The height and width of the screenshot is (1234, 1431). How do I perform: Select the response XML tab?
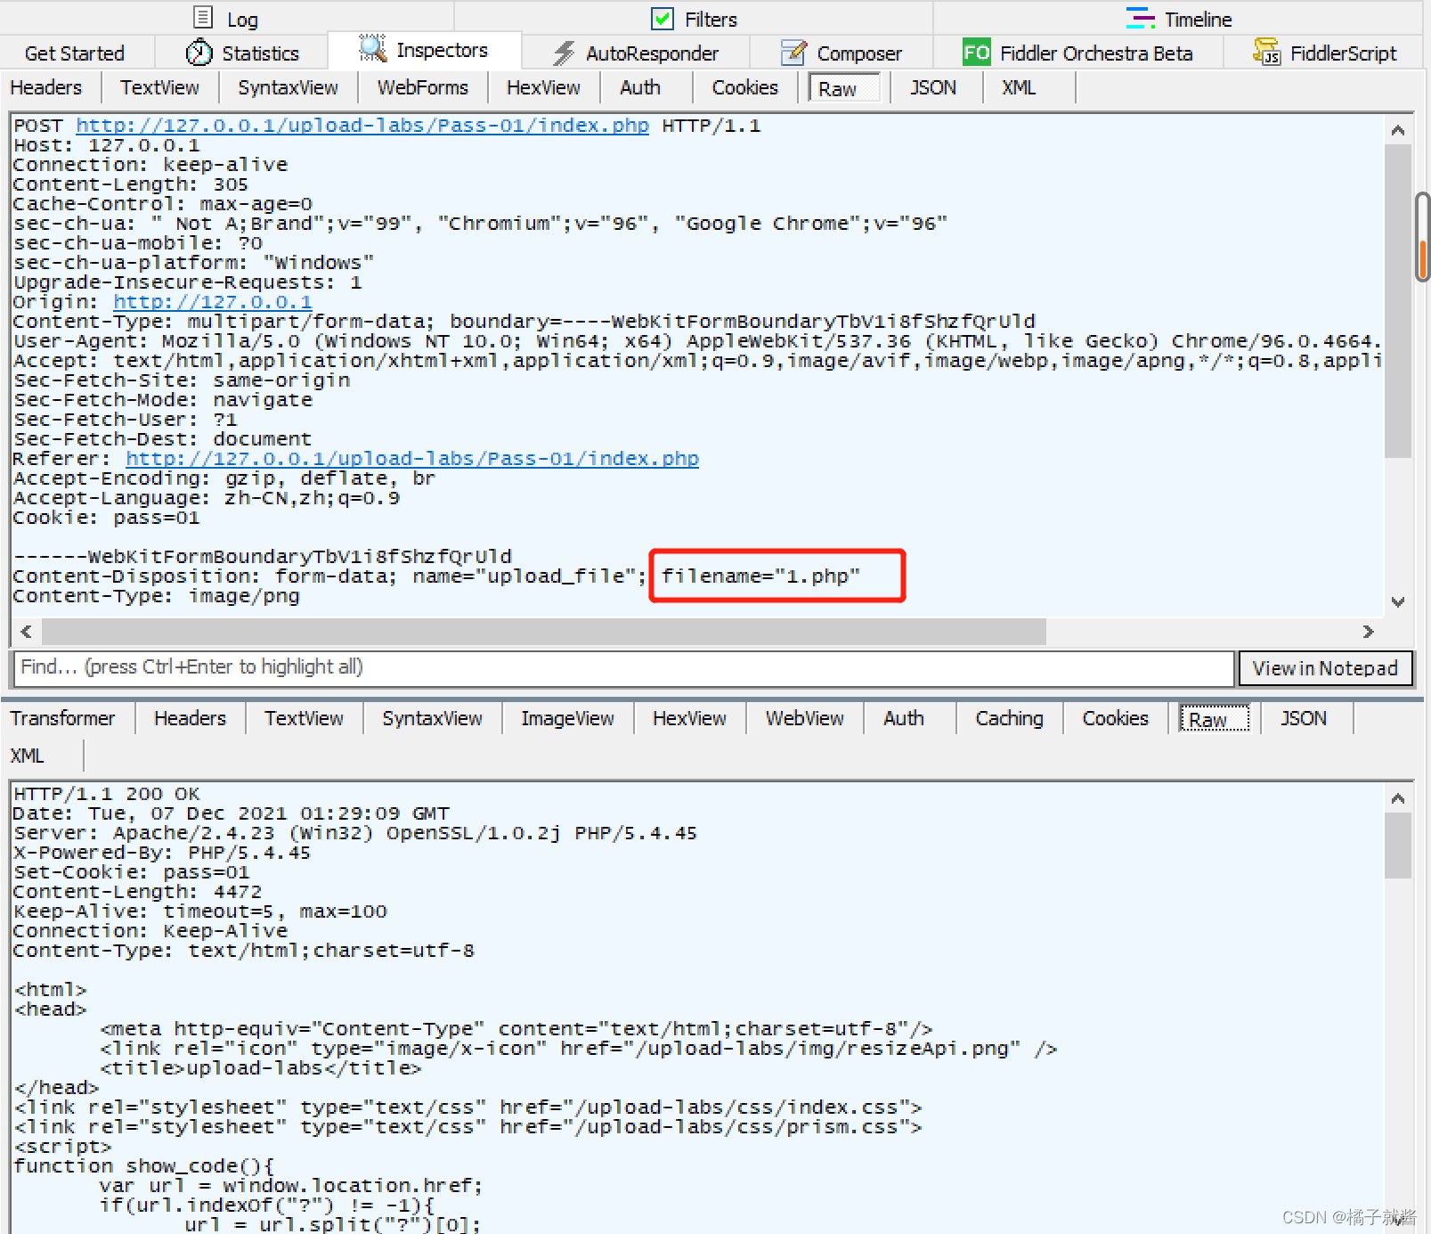click(x=27, y=756)
